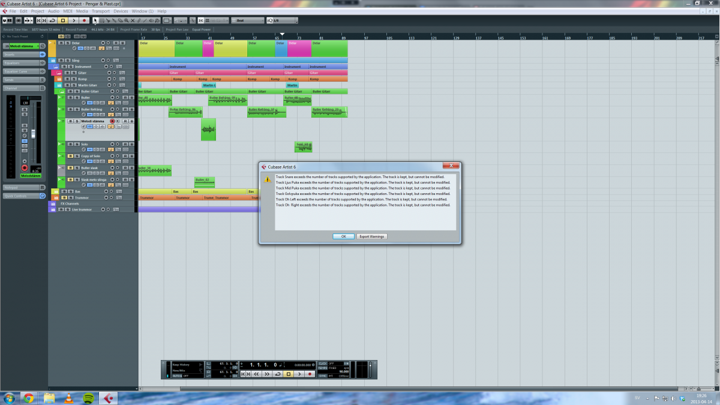Click the record enable button in the inspector channel
720x405 pixels.
pos(25,168)
